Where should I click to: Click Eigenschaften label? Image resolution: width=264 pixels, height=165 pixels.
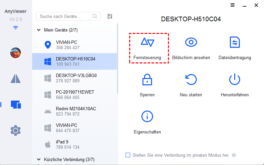[x=147, y=132]
